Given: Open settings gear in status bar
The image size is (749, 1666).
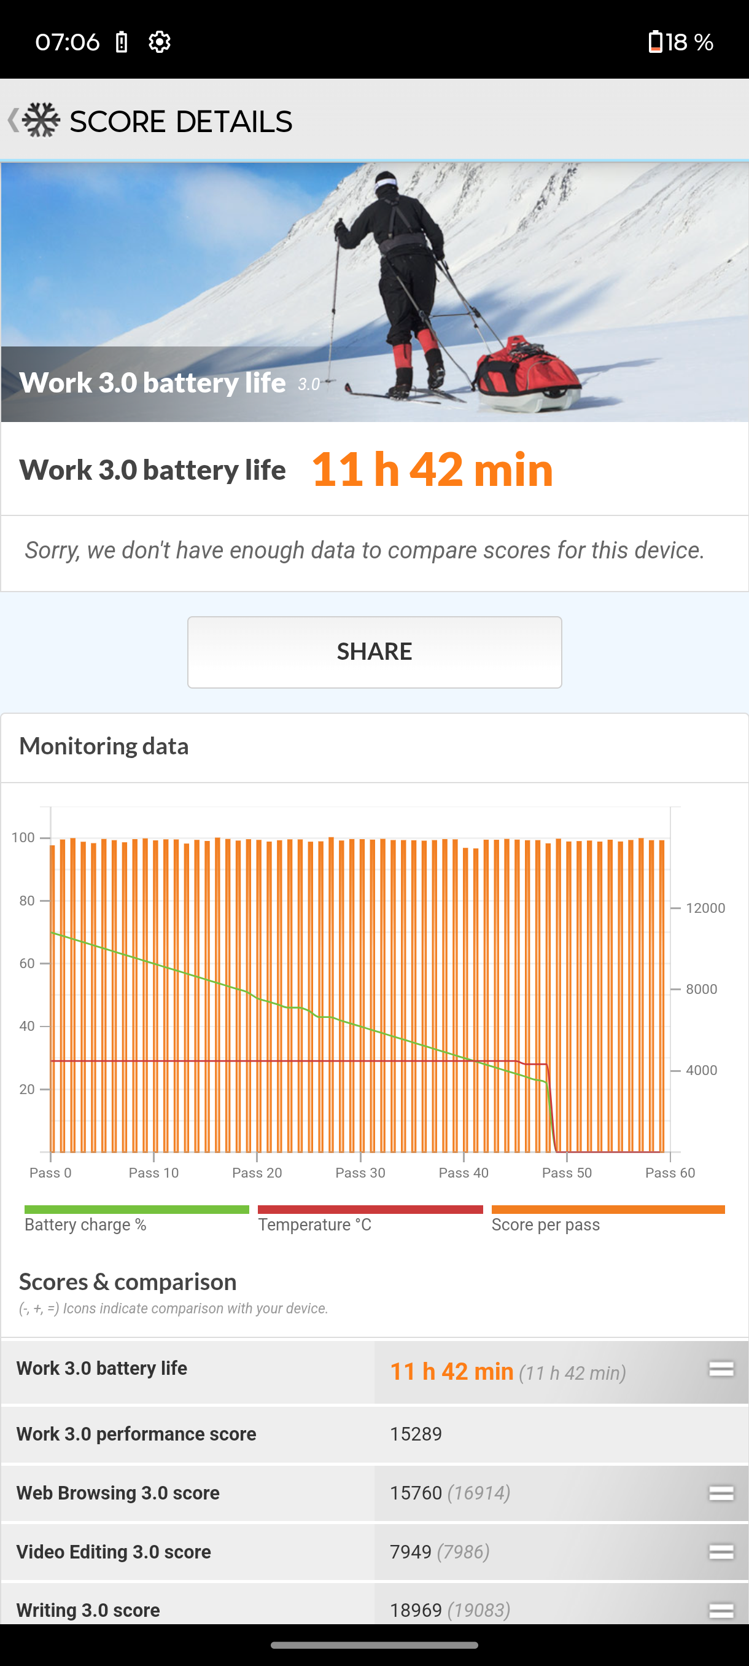Looking at the screenshot, I should tap(159, 42).
